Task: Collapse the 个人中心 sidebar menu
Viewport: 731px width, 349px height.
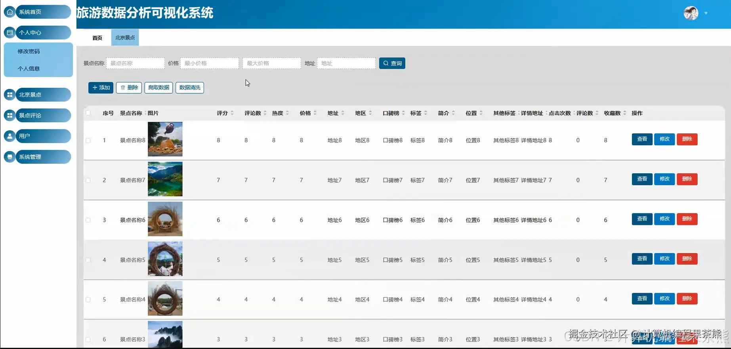Action: tap(43, 32)
